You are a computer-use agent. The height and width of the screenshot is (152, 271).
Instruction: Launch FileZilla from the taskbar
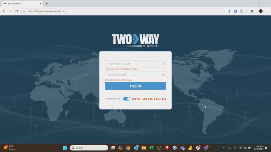167,148
